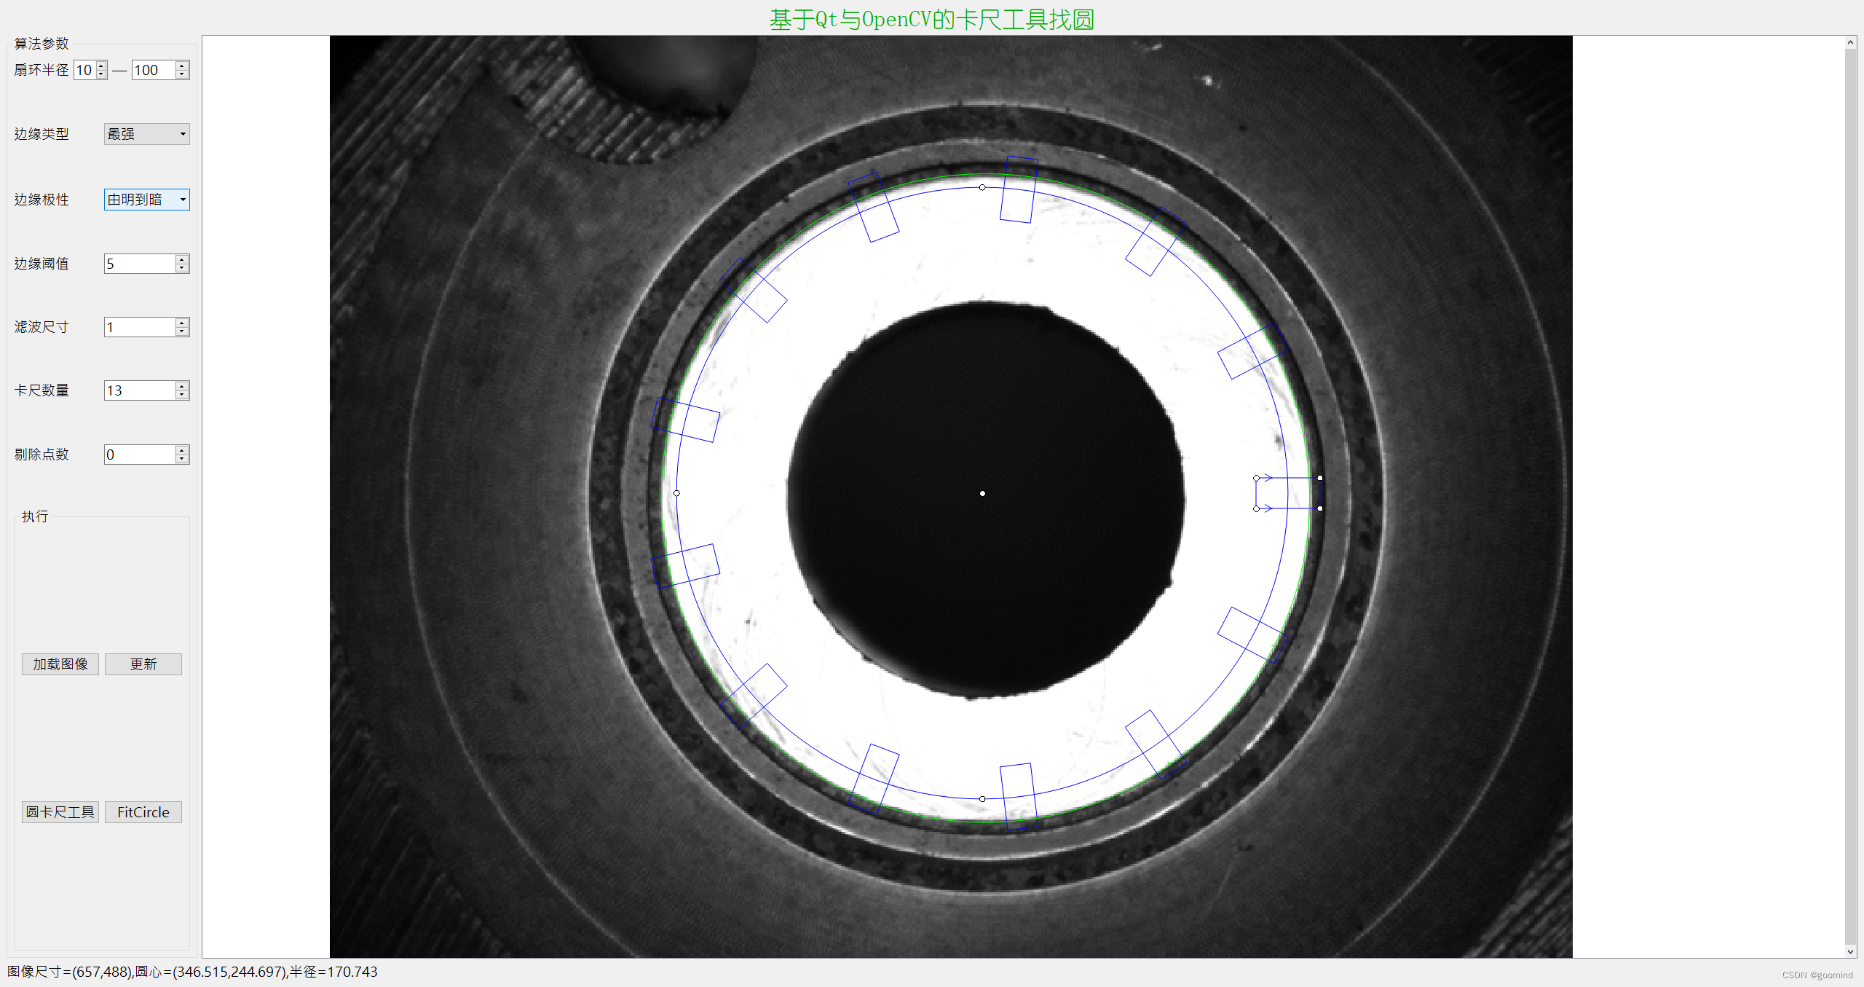Click the bottom handle of the blue circle
1864x987 pixels.
[x=982, y=799]
